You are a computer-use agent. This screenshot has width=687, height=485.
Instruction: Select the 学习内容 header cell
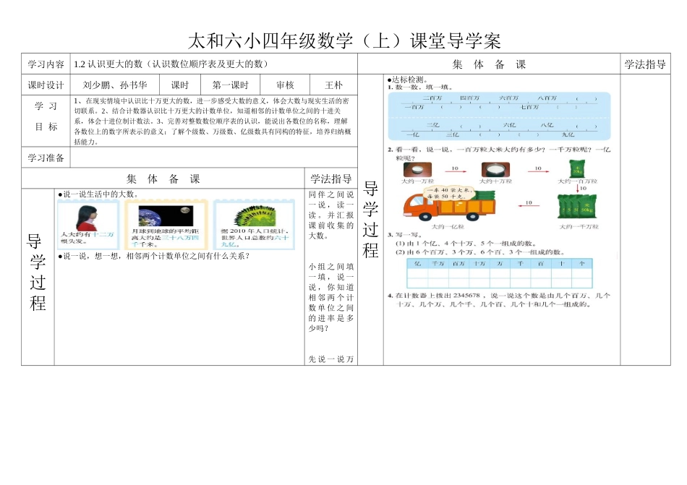(x=46, y=64)
